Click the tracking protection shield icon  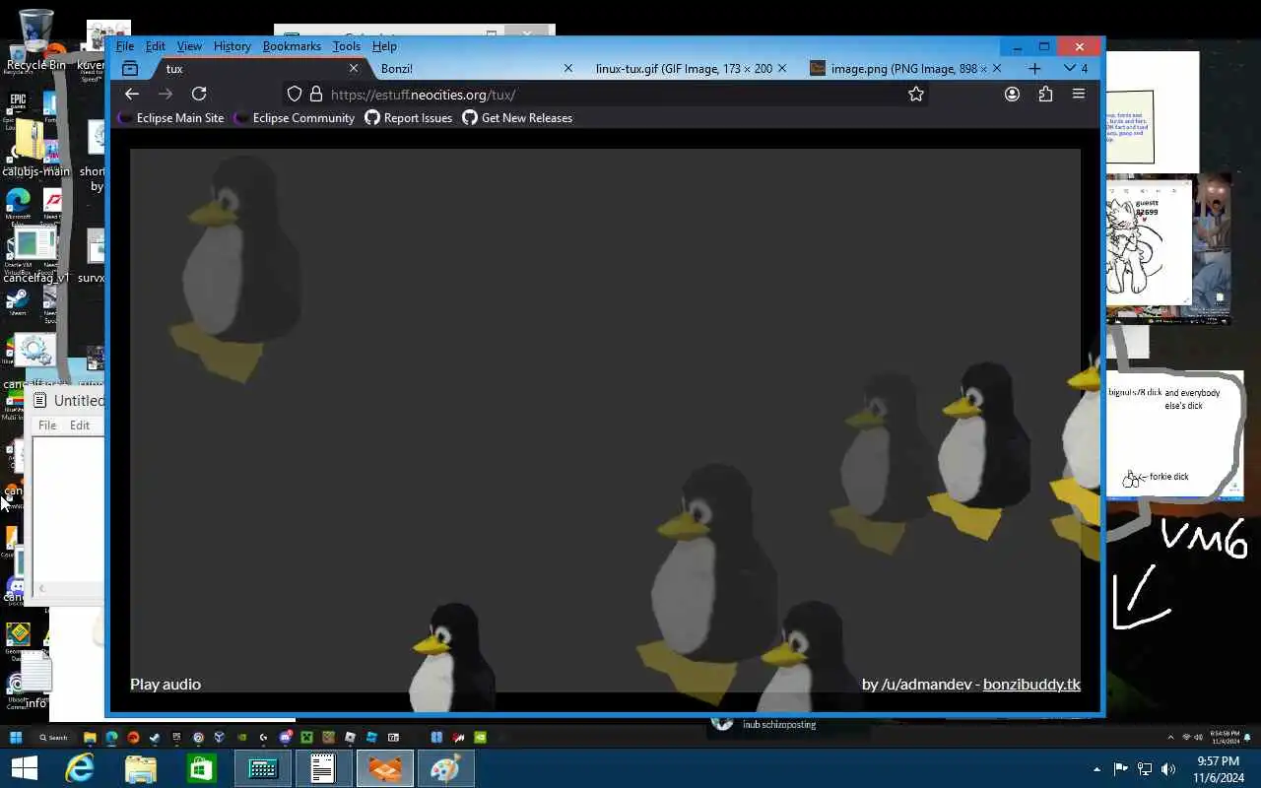click(x=294, y=94)
